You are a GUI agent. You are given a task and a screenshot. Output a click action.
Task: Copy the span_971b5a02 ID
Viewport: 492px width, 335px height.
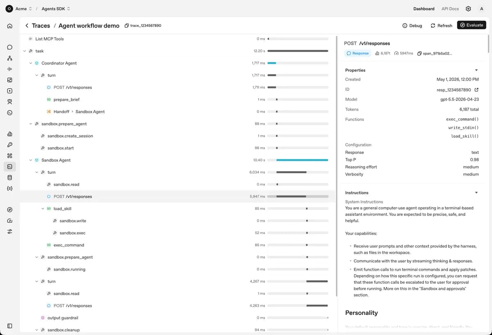tap(435, 53)
